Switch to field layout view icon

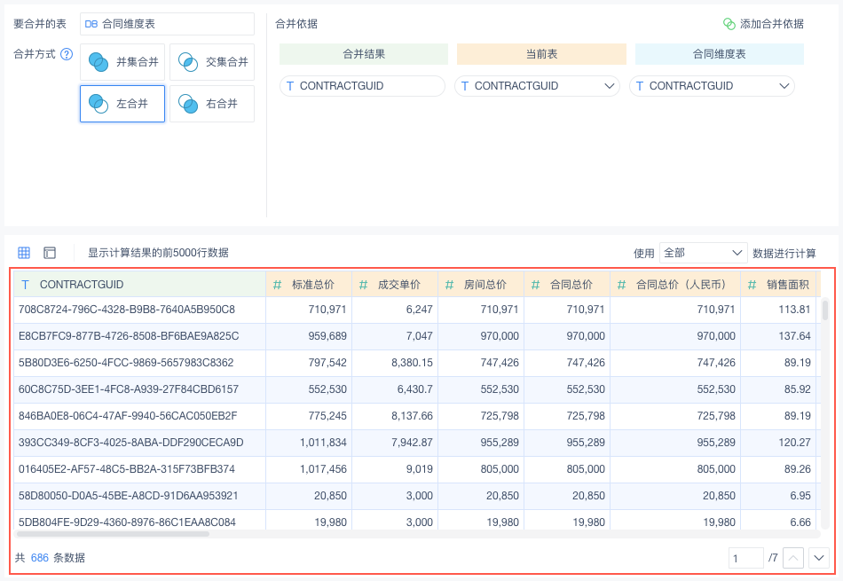pos(50,253)
